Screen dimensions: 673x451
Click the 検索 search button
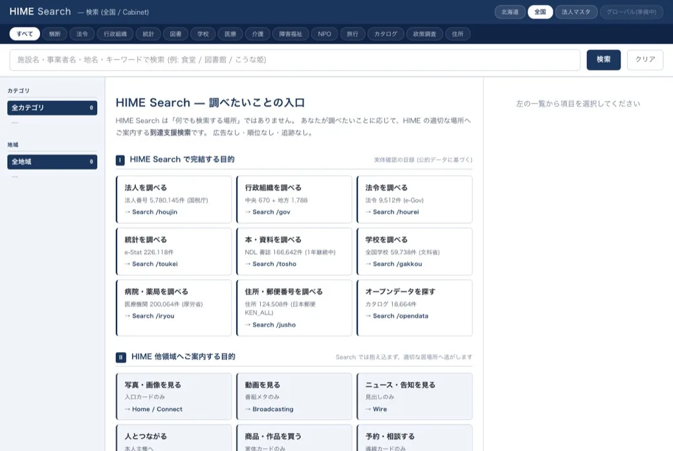[x=604, y=59]
